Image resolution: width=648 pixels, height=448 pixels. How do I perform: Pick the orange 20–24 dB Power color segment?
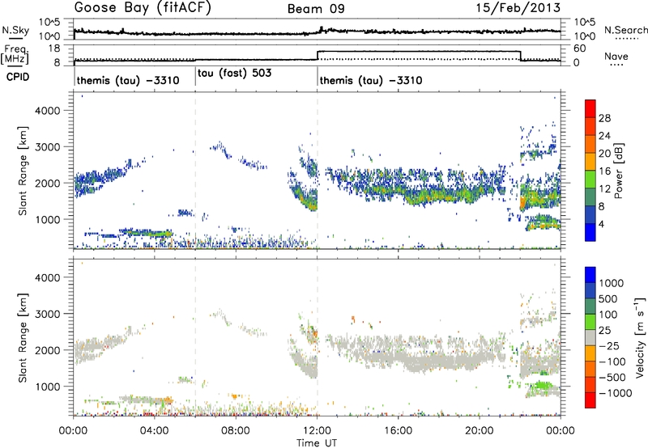pos(590,144)
